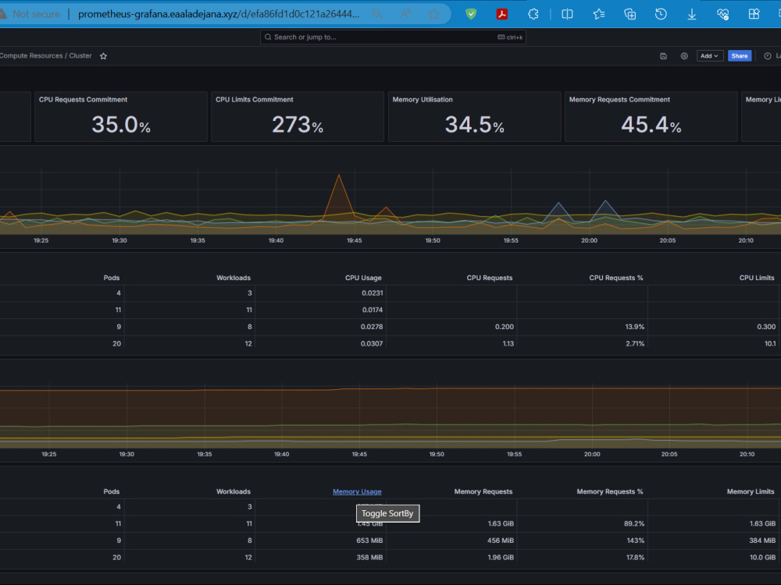Image resolution: width=781 pixels, height=585 pixels.
Task: Focus the Search or jump to field
Action: click(393, 37)
